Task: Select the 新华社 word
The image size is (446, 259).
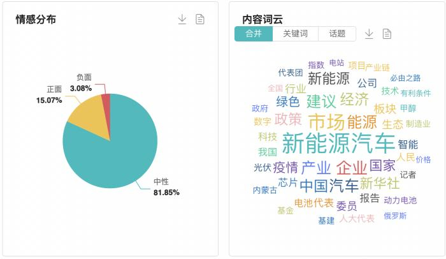Action: click(380, 183)
